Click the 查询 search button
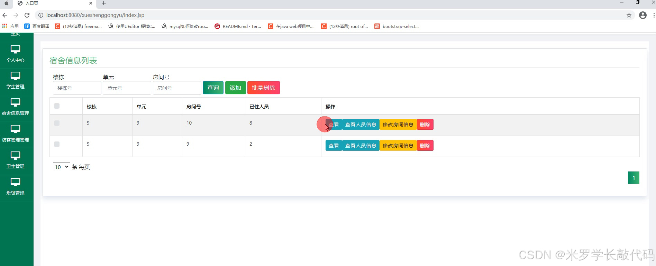The image size is (656, 266). coord(213,88)
